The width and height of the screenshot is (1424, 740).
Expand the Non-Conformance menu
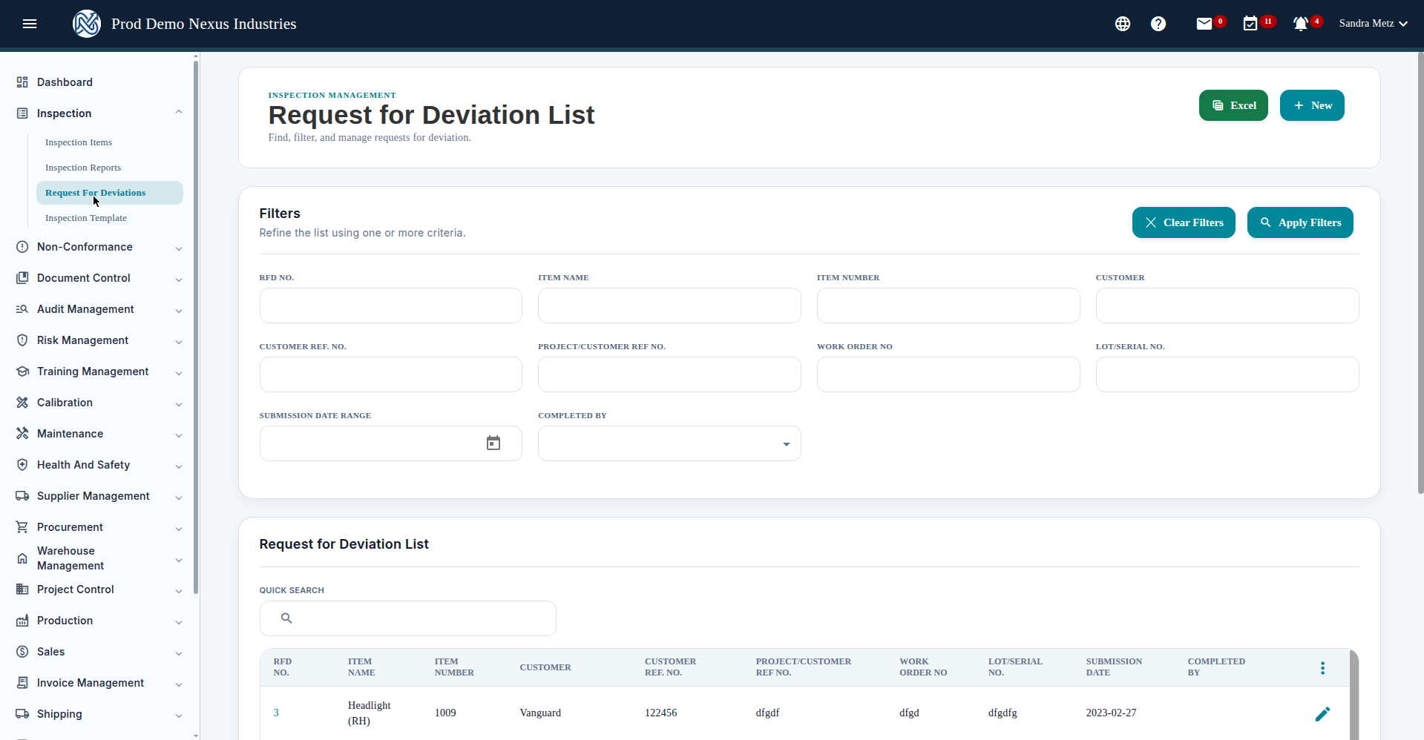(179, 248)
